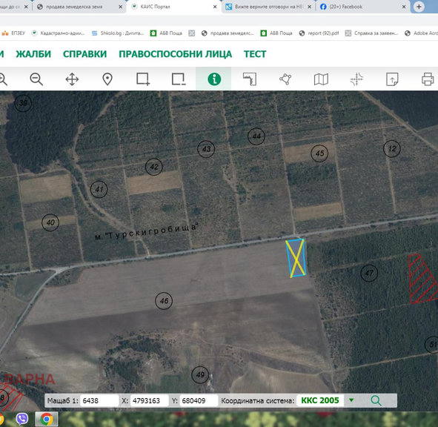
Task: Activate the pan map arrows tool
Action: click(72, 79)
